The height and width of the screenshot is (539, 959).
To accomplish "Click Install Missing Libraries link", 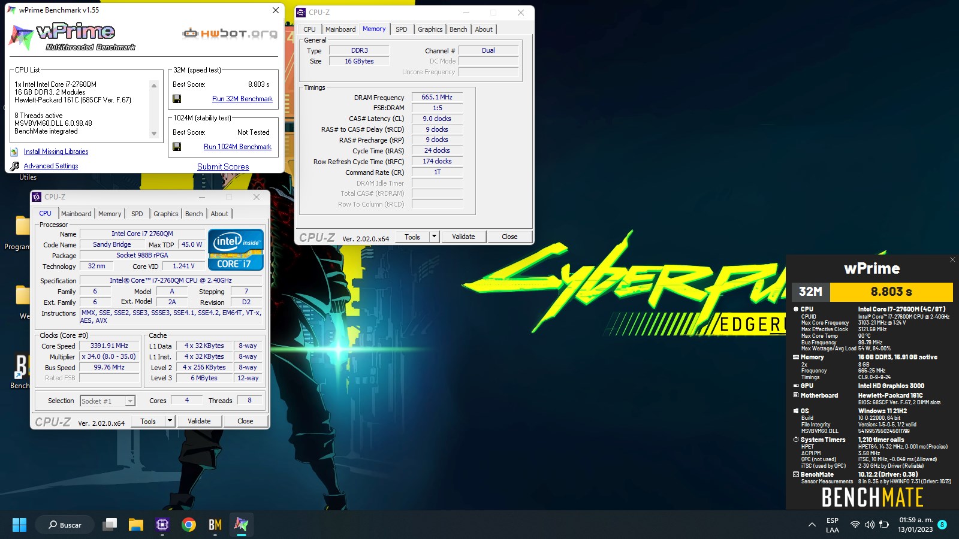I will pos(56,152).
